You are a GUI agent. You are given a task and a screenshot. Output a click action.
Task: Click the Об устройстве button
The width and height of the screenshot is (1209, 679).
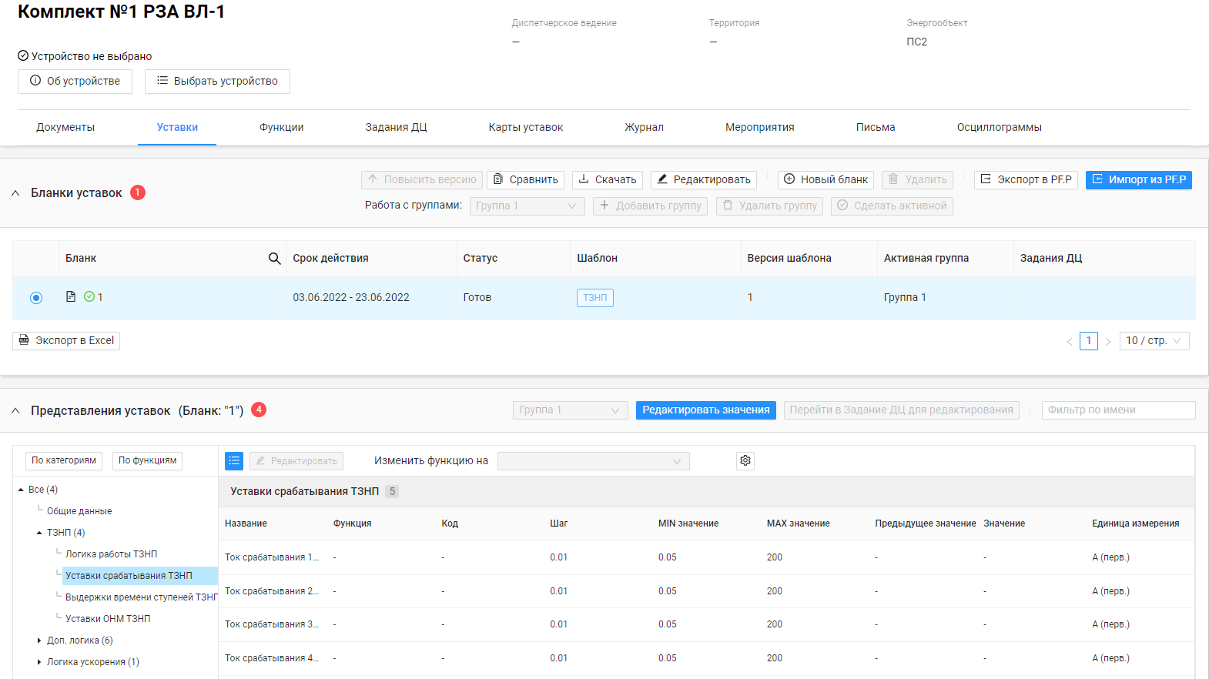(75, 82)
